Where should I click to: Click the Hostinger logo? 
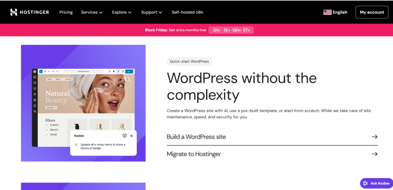(x=29, y=12)
